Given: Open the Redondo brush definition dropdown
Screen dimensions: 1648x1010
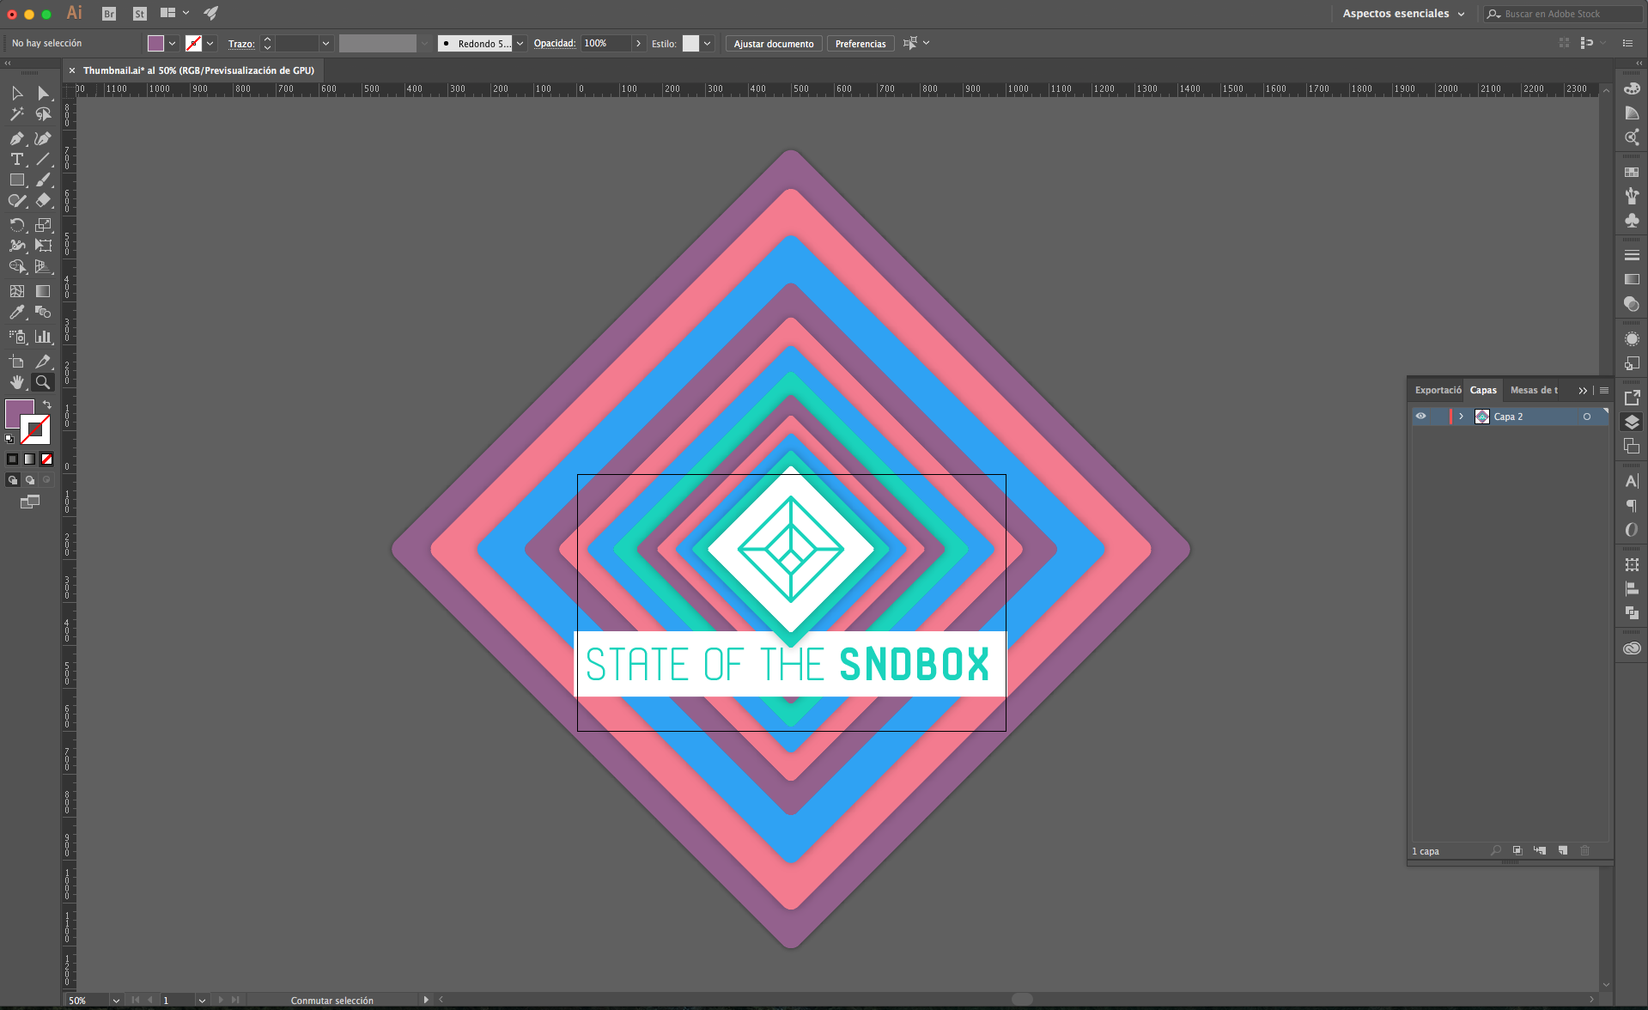Looking at the screenshot, I should tap(520, 43).
